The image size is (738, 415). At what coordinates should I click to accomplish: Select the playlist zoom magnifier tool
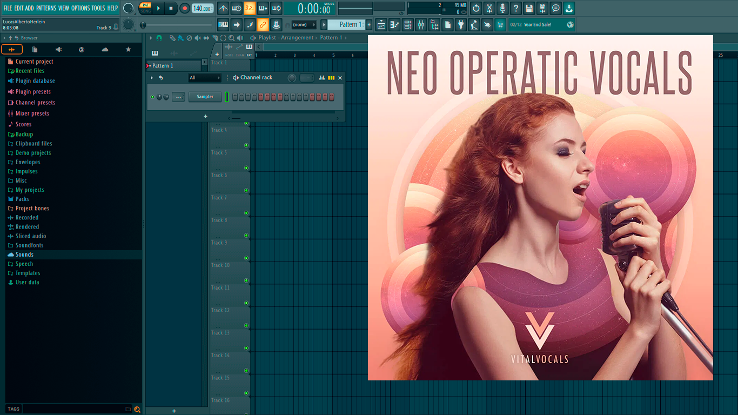pyautogui.click(x=231, y=38)
